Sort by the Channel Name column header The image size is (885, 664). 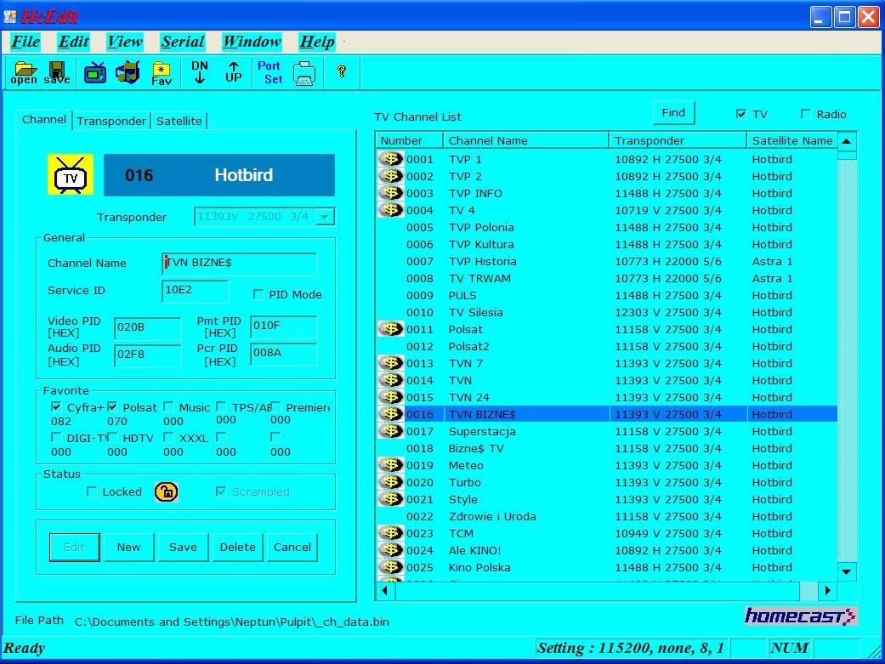click(x=526, y=140)
